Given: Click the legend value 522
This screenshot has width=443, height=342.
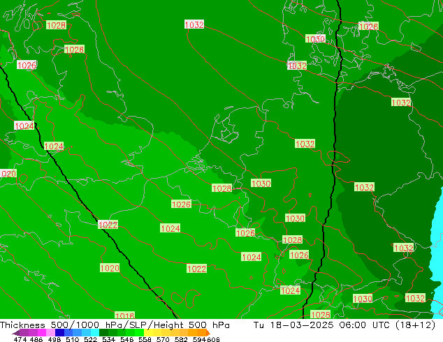Looking at the screenshot, I should [x=91, y=339].
